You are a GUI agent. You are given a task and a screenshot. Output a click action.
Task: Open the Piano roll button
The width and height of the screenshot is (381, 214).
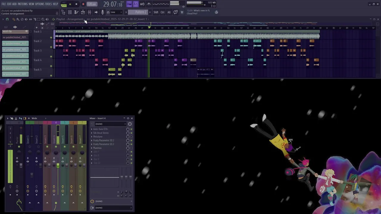click(76, 12)
